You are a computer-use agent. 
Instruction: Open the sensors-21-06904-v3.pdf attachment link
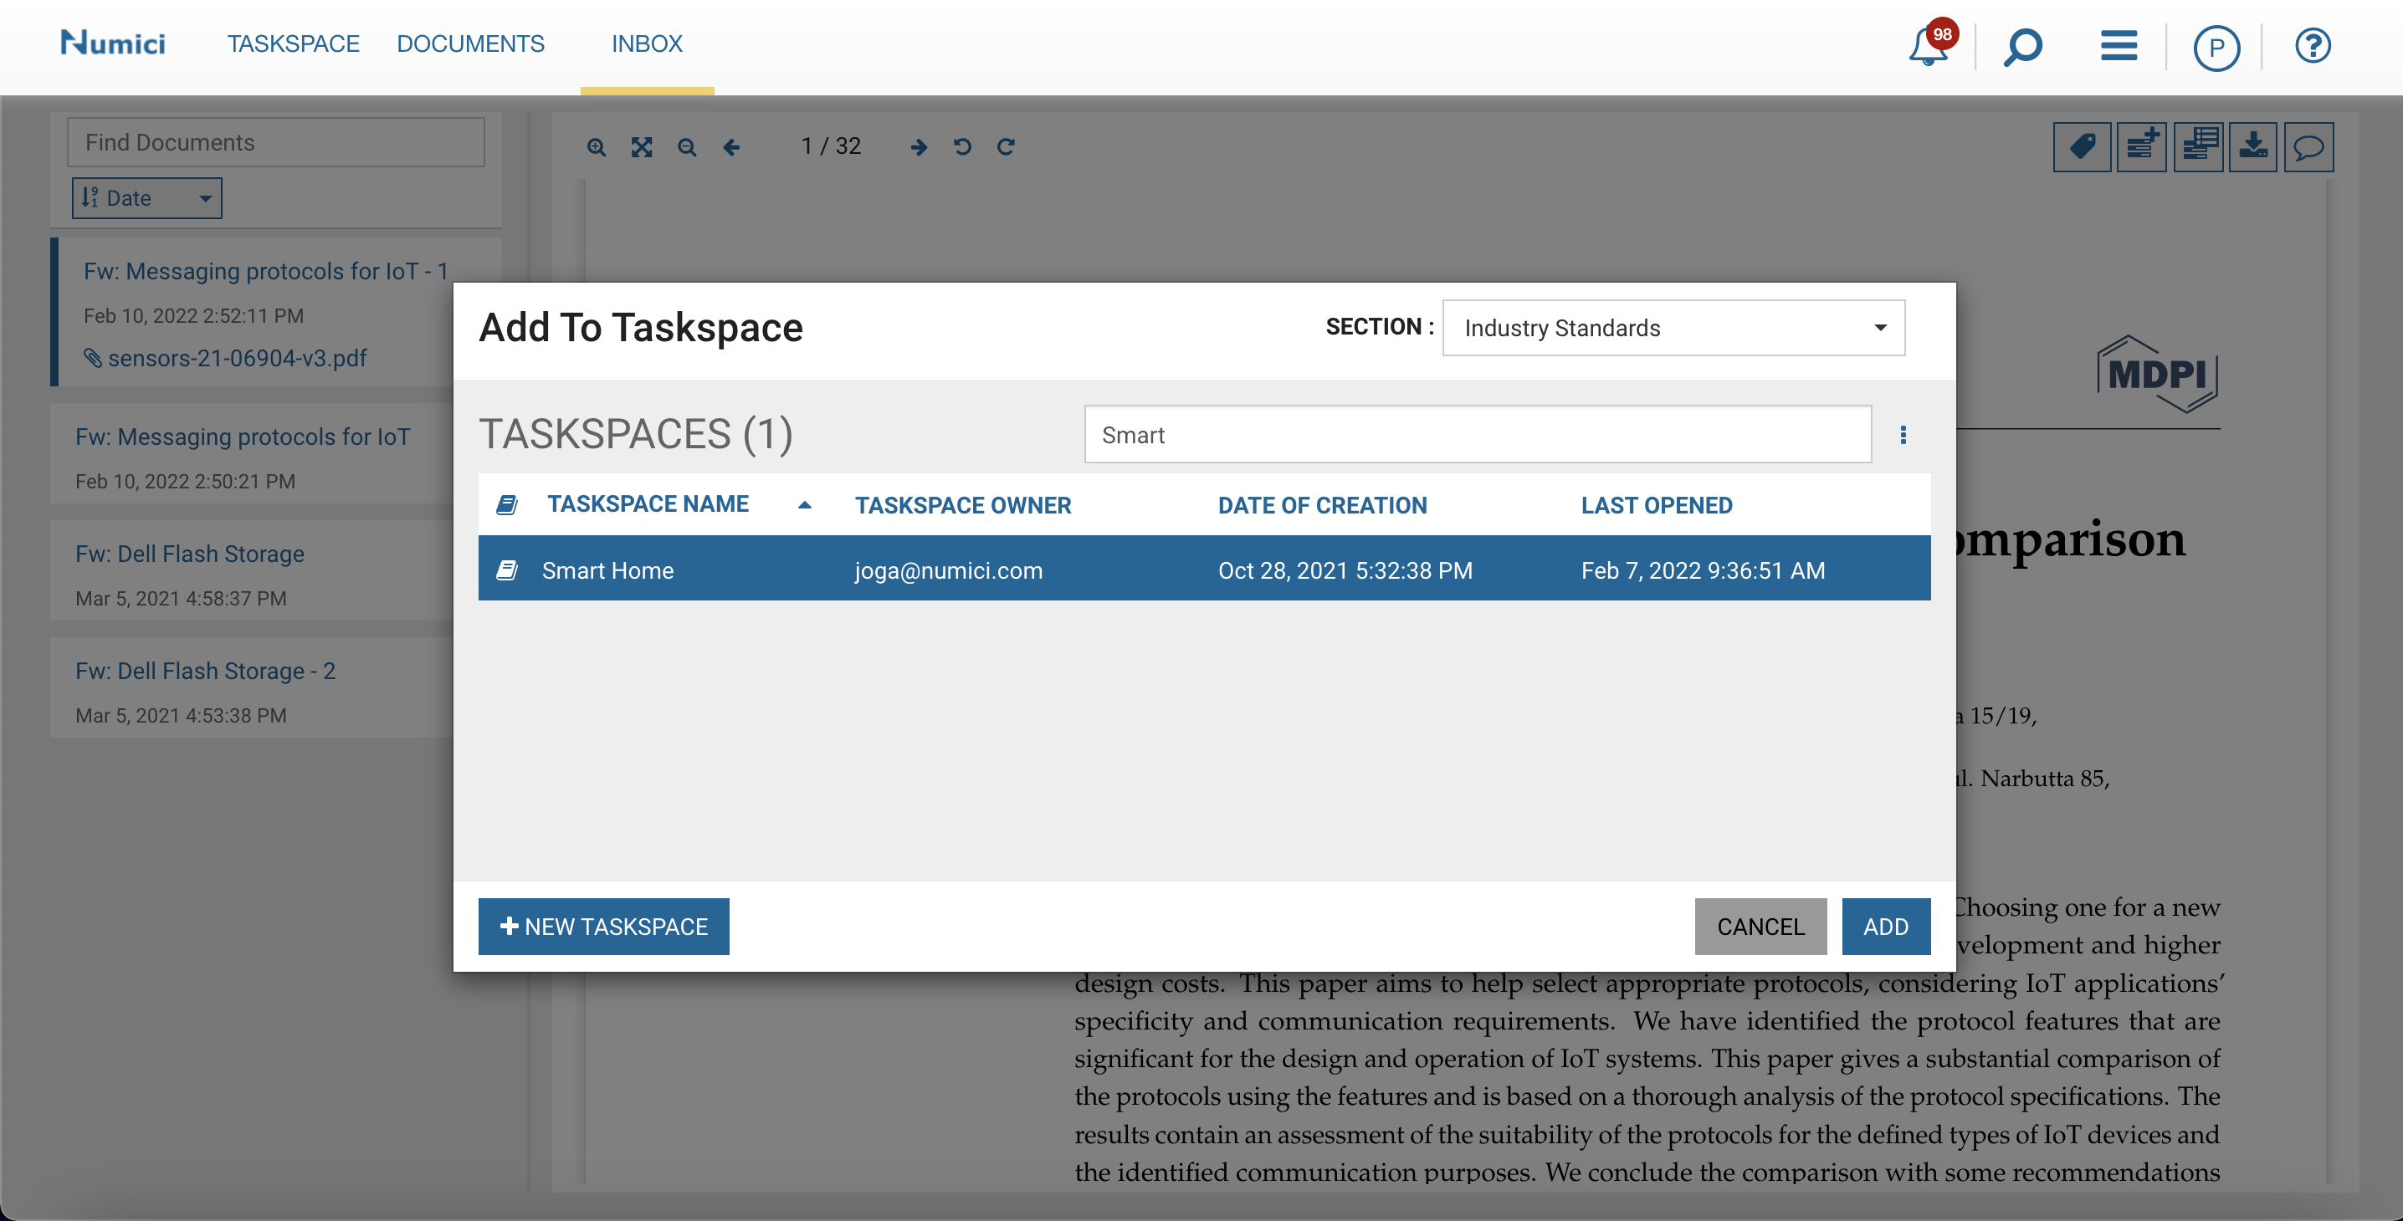pyautogui.click(x=237, y=358)
